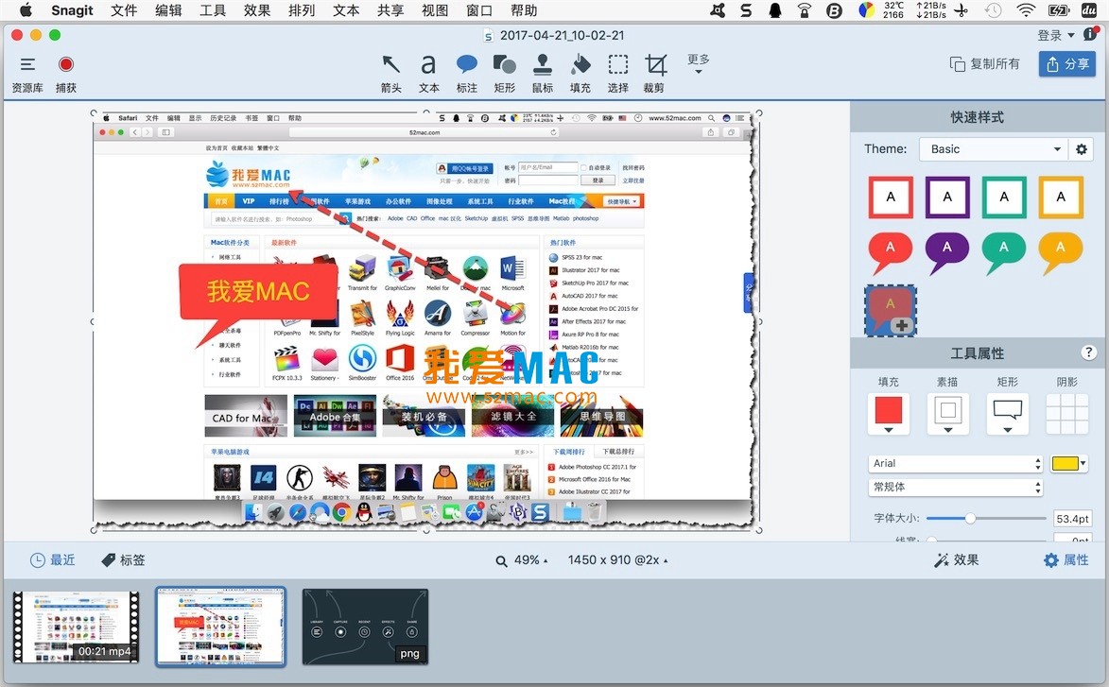Open the View (视图) menu

(x=435, y=9)
